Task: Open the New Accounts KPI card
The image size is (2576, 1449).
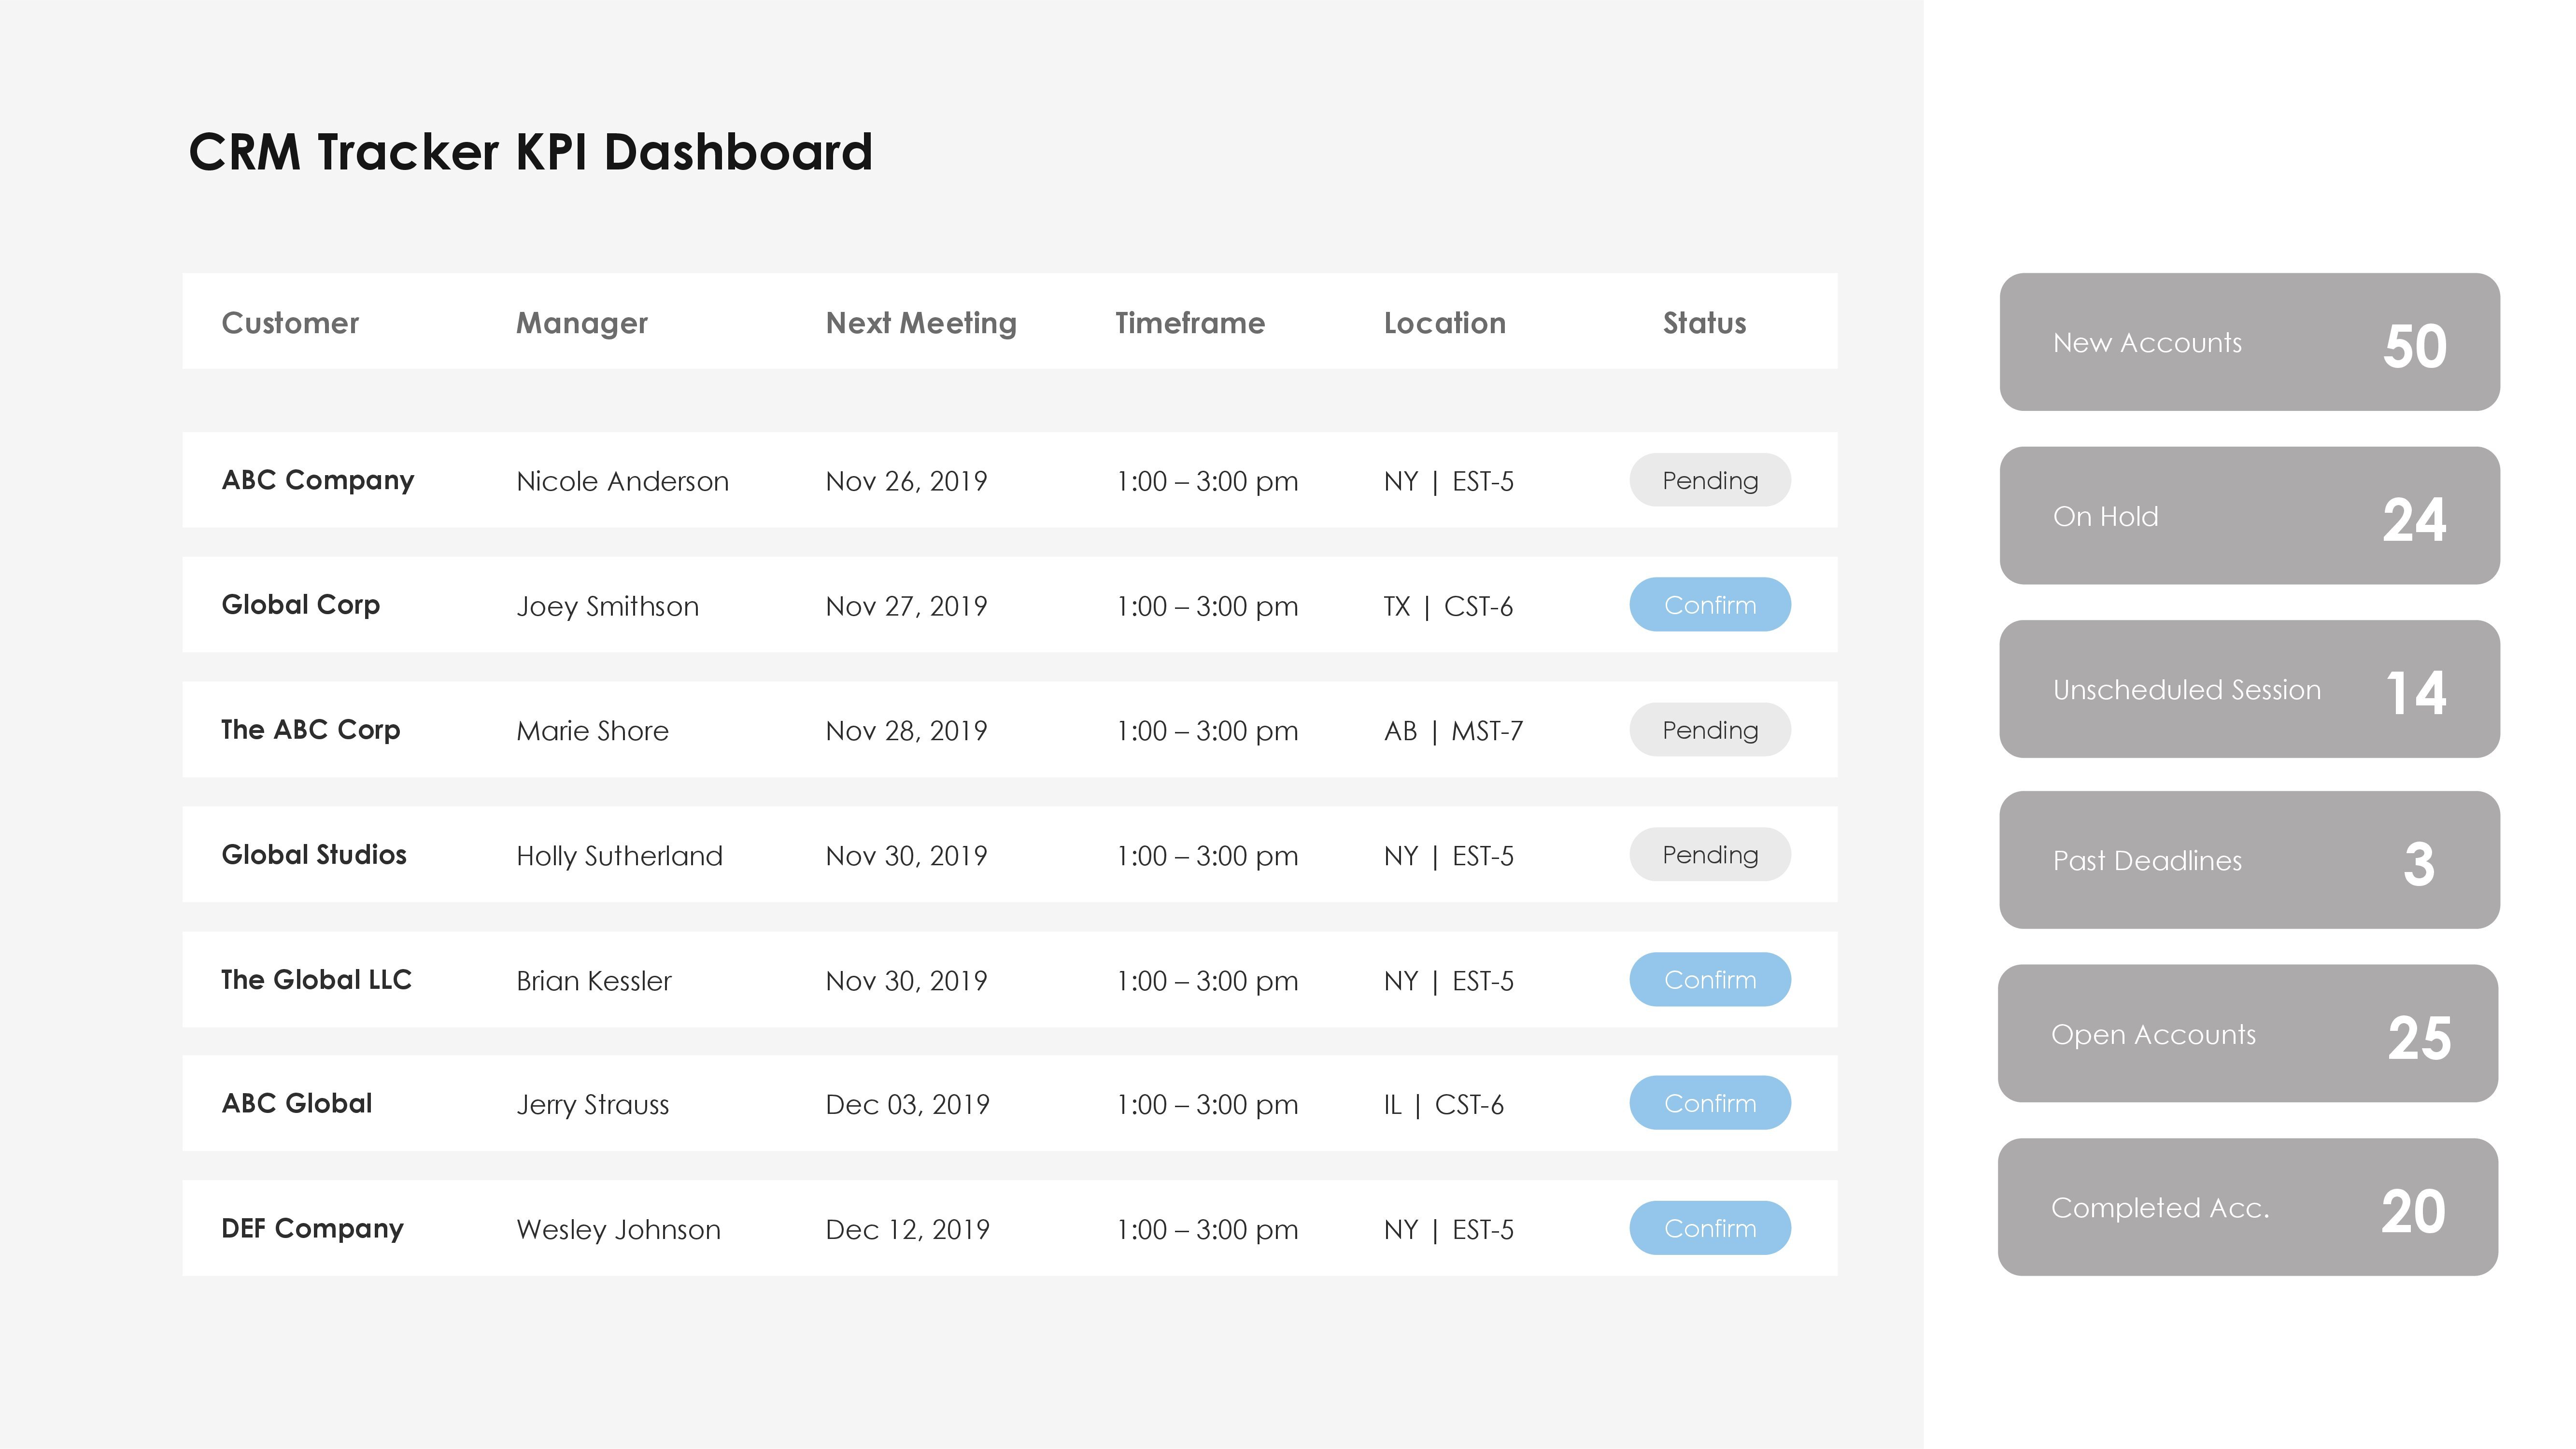Action: (2249, 342)
